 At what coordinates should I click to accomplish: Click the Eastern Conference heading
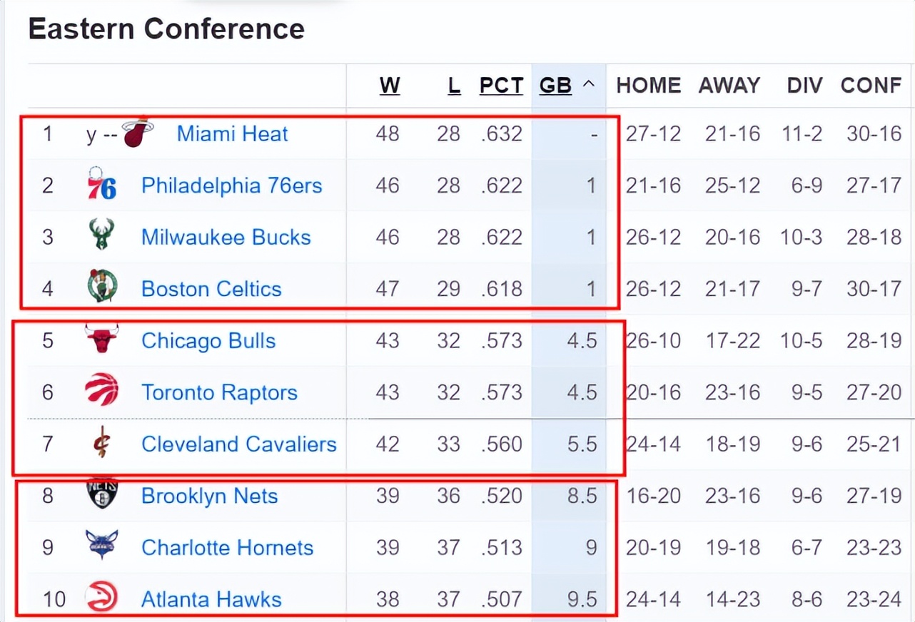(x=166, y=29)
